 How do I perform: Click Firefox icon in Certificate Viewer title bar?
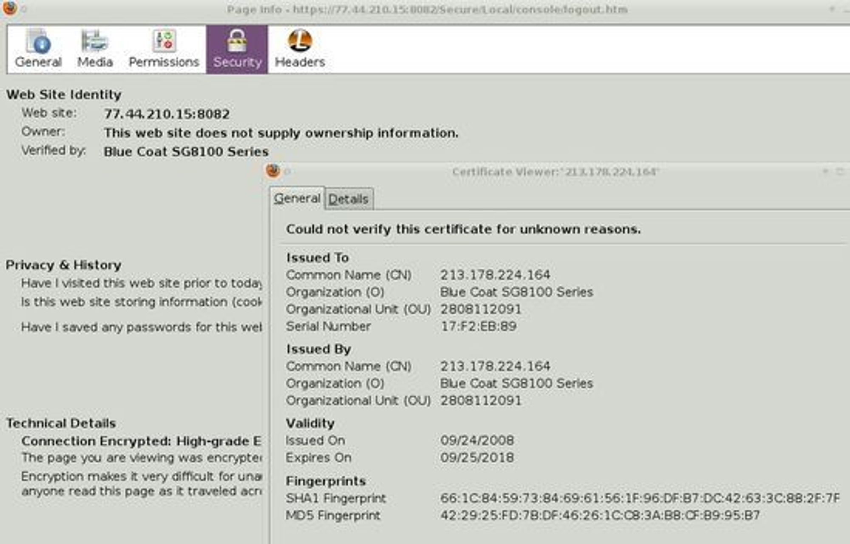273,171
